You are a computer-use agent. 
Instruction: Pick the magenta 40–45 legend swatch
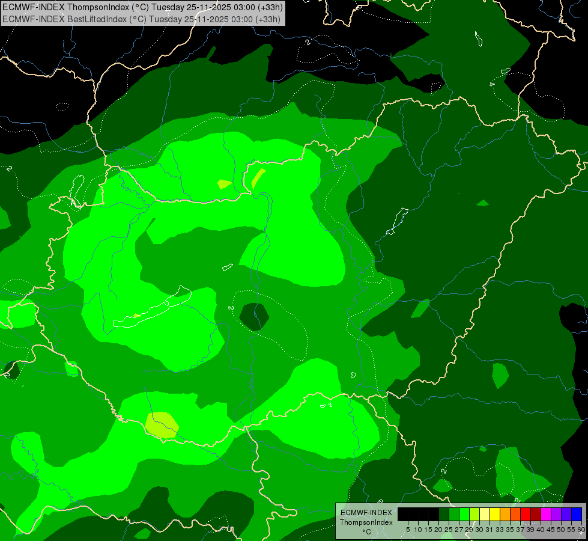(x=546, y=514)
